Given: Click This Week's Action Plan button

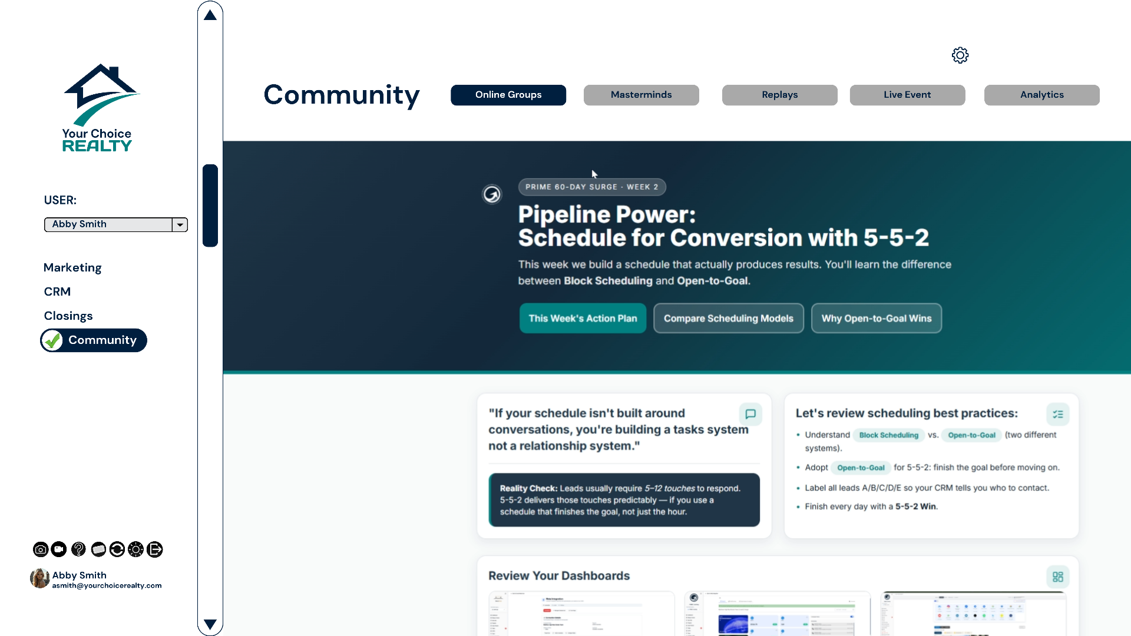Looking at the screenshot, I should tap(583, 318).
